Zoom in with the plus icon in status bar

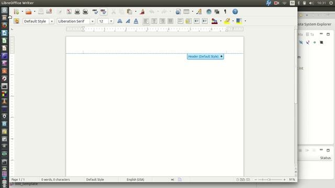pyautogui.click(x=284, y=180)
